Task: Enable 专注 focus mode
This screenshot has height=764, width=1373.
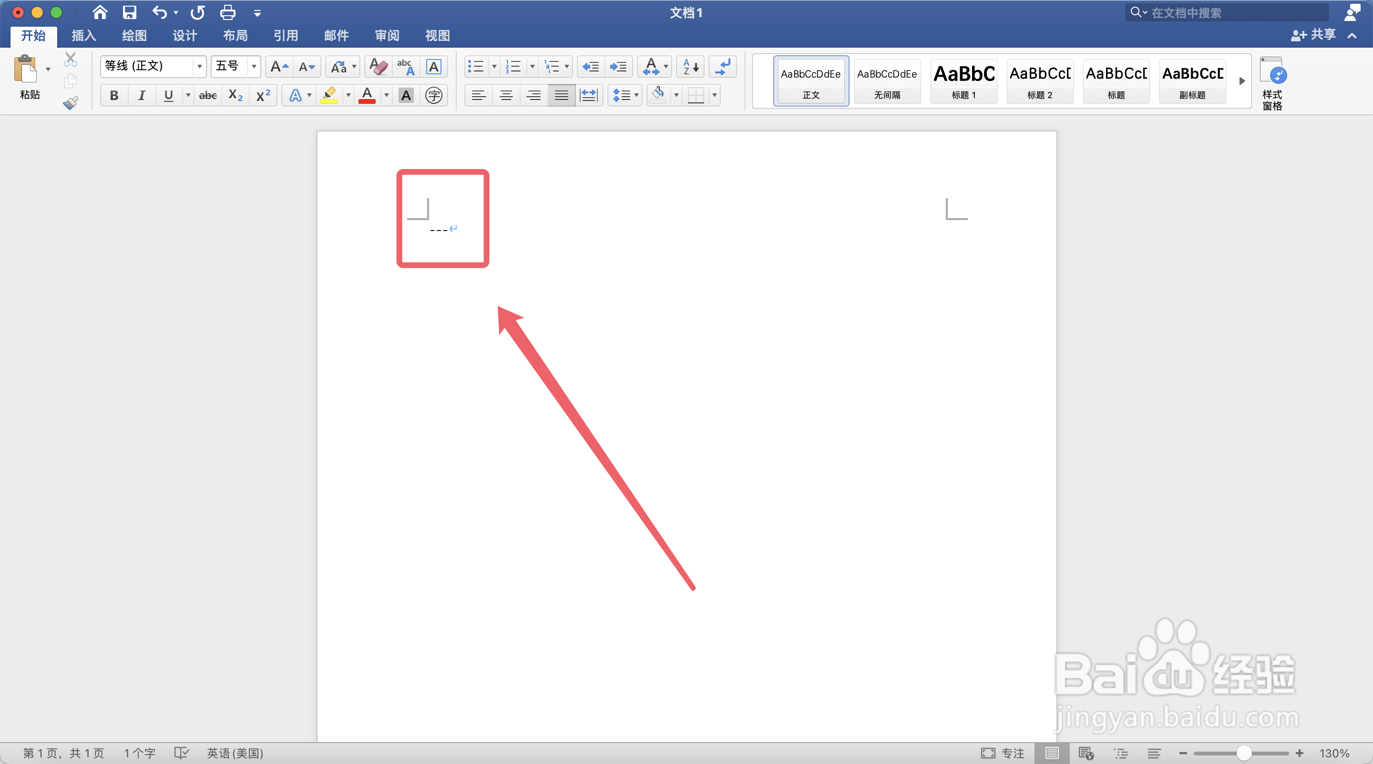Action: 1003,753
